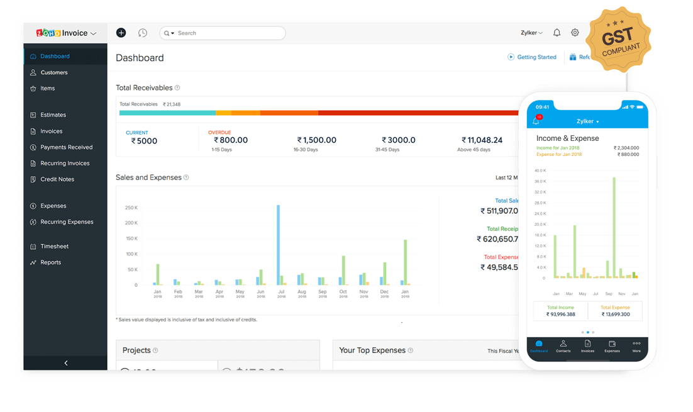Screen dimensions: 693x412
Task: Navigate to Invoices in the sidebar
Action: pyautogui.click(x=65, y=131)
